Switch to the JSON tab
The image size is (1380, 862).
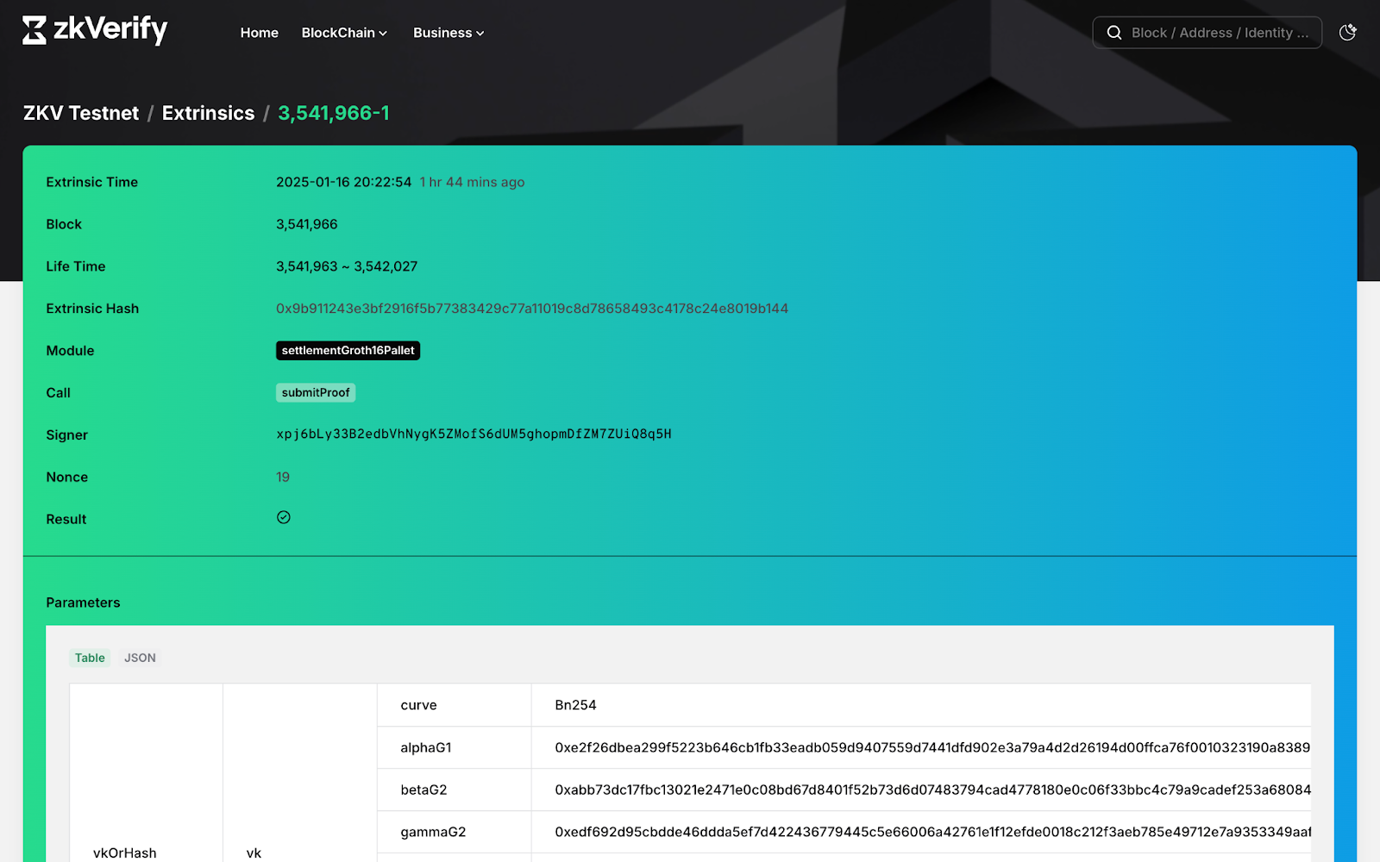pos(140,658)
